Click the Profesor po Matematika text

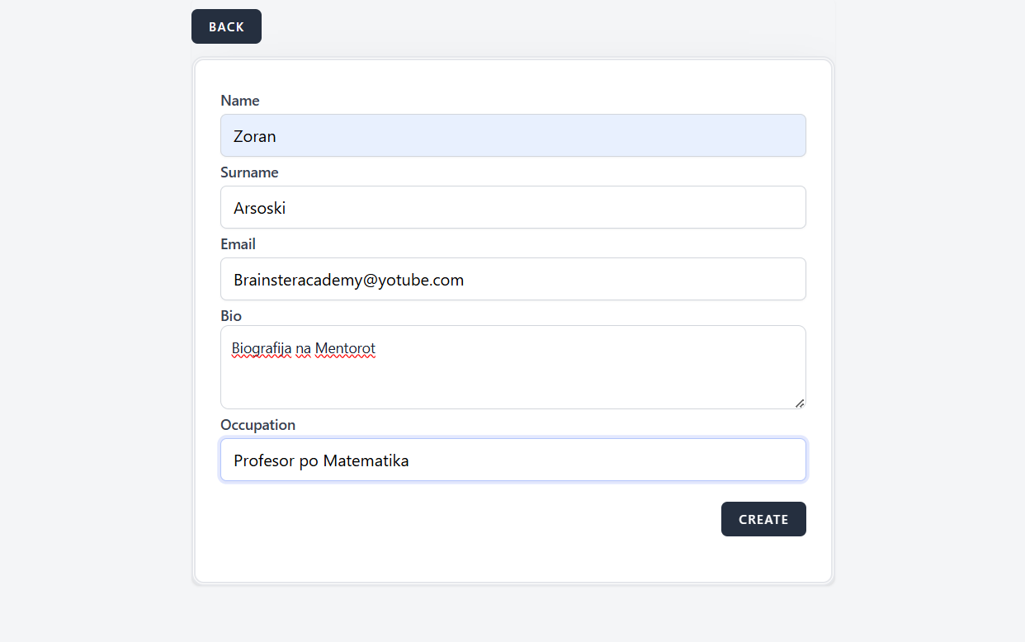[321, 460]
